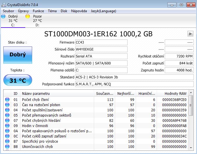Click the Dobrý health status button
Screen dimensions: 197x154
(x=17, y=55)
